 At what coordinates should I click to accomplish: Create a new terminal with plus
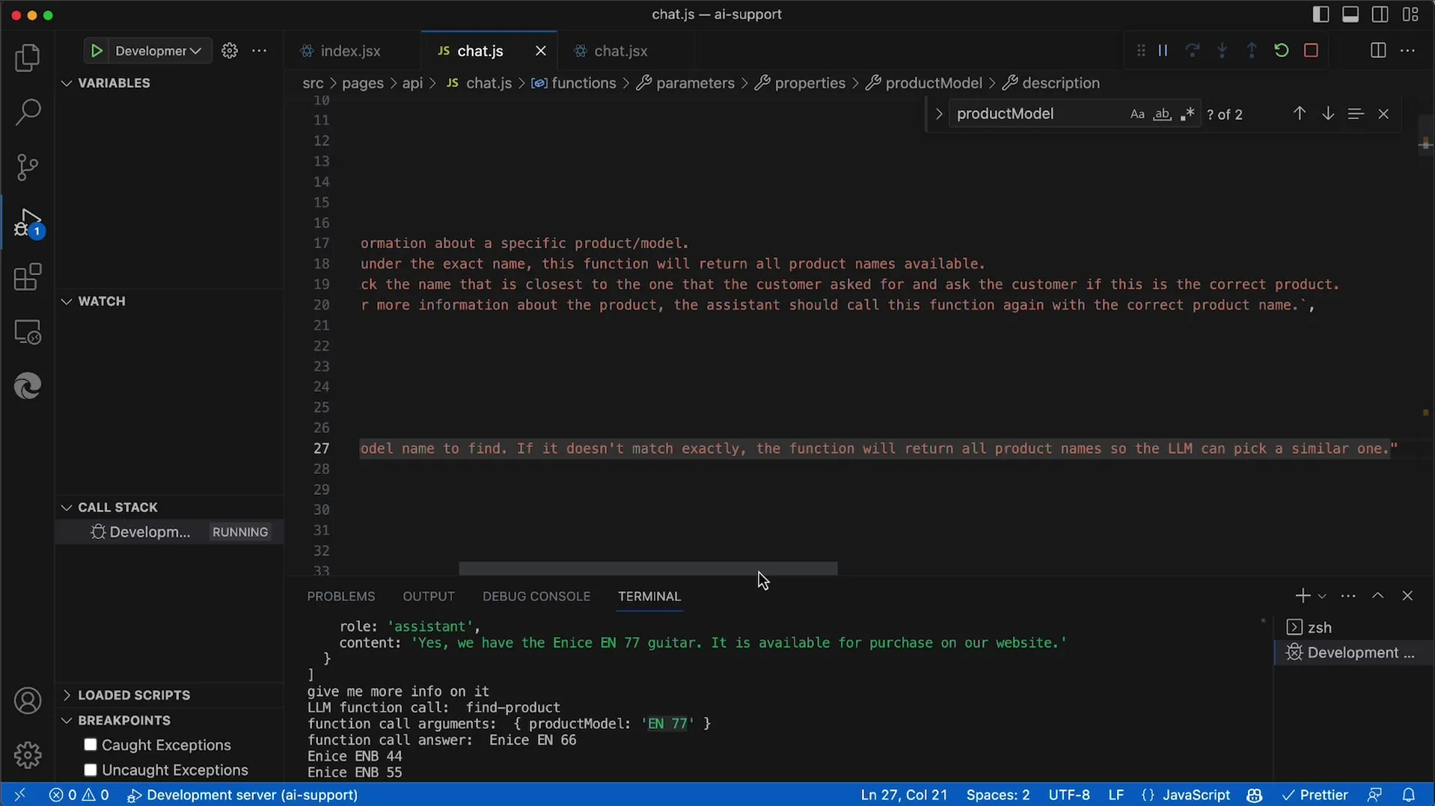[x=1303, y=596]
